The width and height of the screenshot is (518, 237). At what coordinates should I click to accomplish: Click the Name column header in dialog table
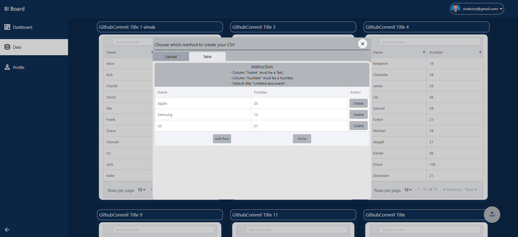click(x=203, y=92)
